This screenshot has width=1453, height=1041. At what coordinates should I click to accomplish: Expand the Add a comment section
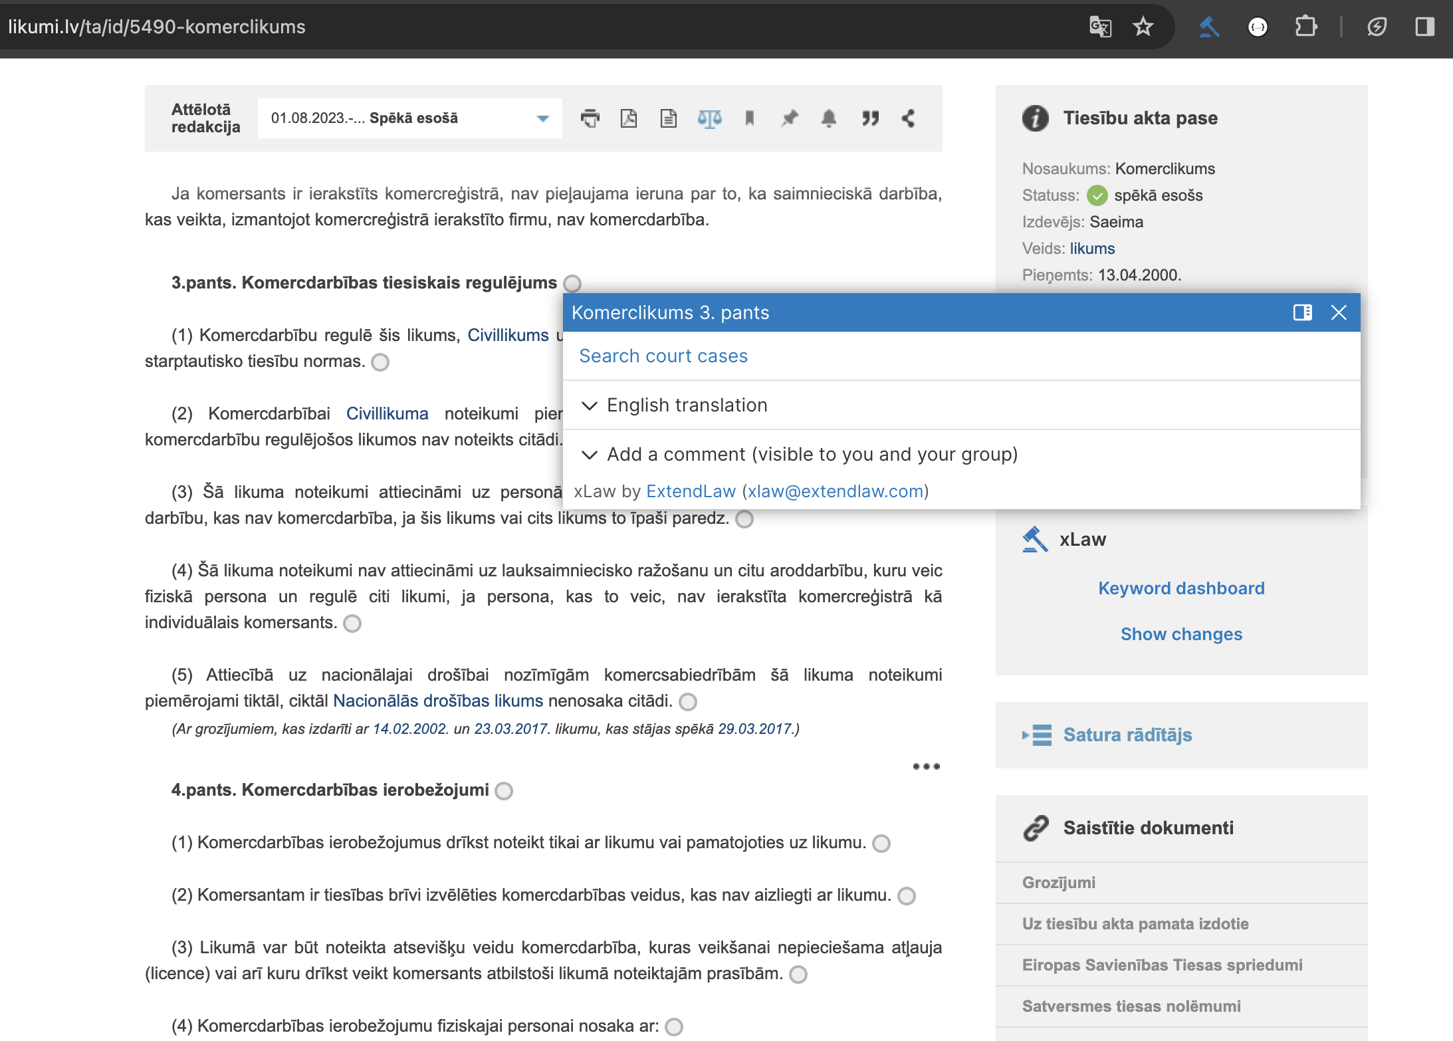point(962,454)
